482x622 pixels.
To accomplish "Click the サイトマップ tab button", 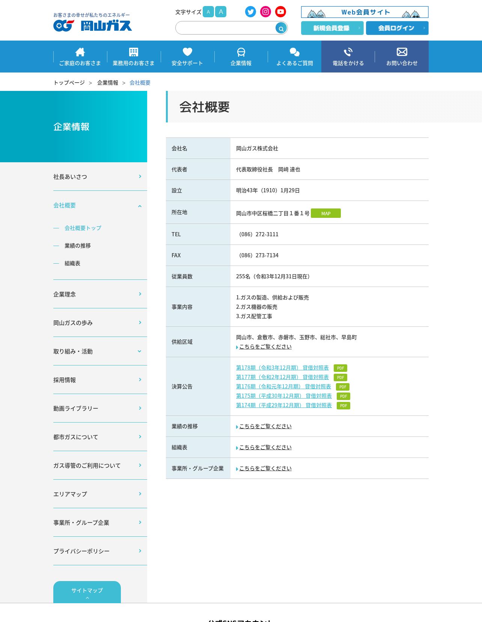I will coord(87,592).
